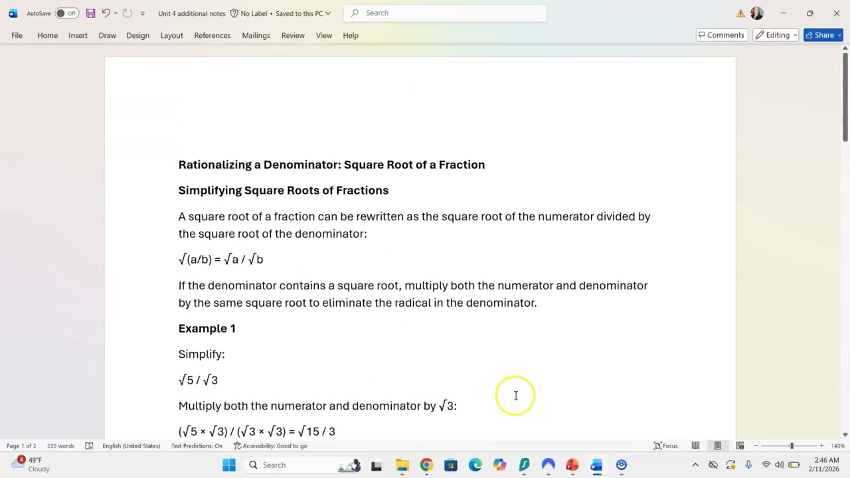Screen dimensions: 850x478
Task: Click the zoom in plus button
Action: pyautogui.click(x=821, y=445)
